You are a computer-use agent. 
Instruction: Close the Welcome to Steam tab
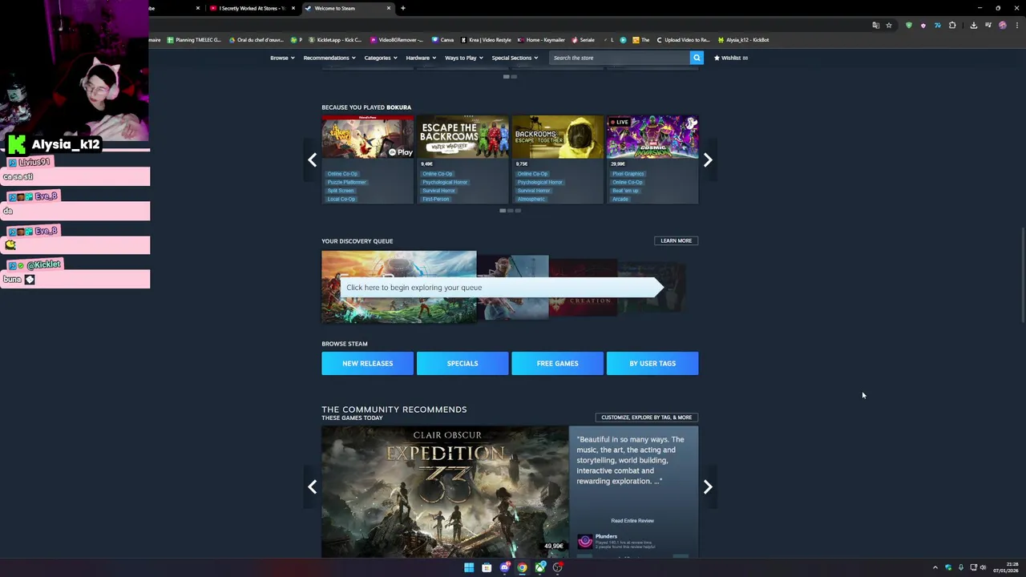coord(389,8)
